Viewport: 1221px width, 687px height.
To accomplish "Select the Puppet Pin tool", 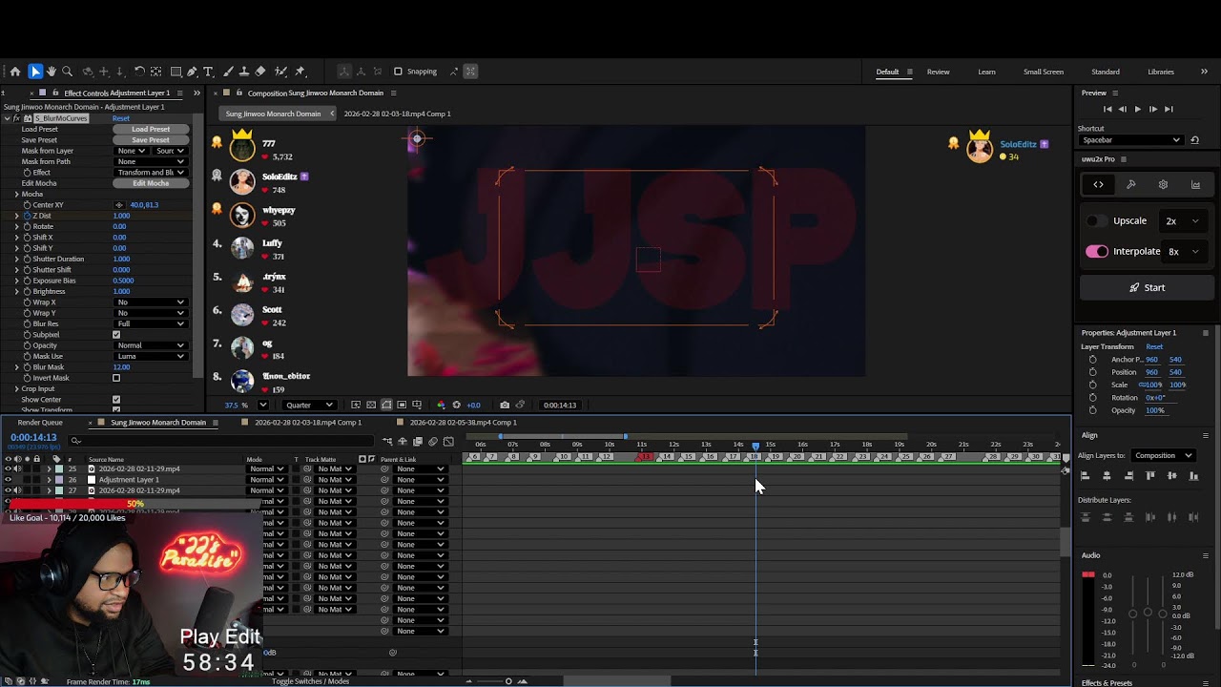I will 300,72.
